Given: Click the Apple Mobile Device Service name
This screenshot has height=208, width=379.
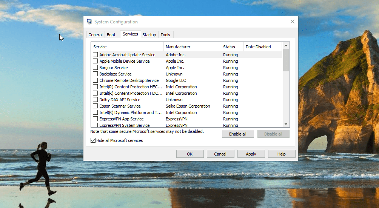Looking at the screenshot, I should tap(125, 62).
